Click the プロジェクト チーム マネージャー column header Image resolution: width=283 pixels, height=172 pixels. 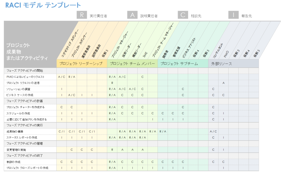[x=163, y=40]
